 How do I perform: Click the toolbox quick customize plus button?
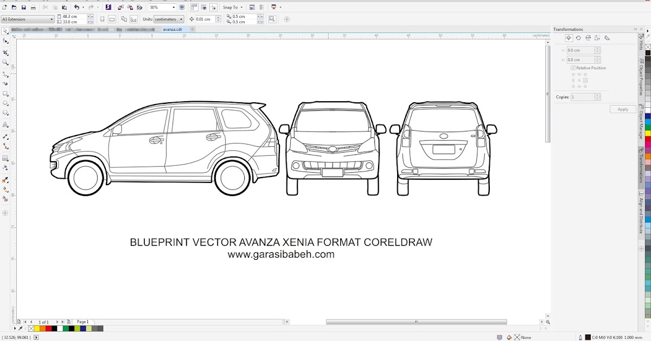click(5, 213)
